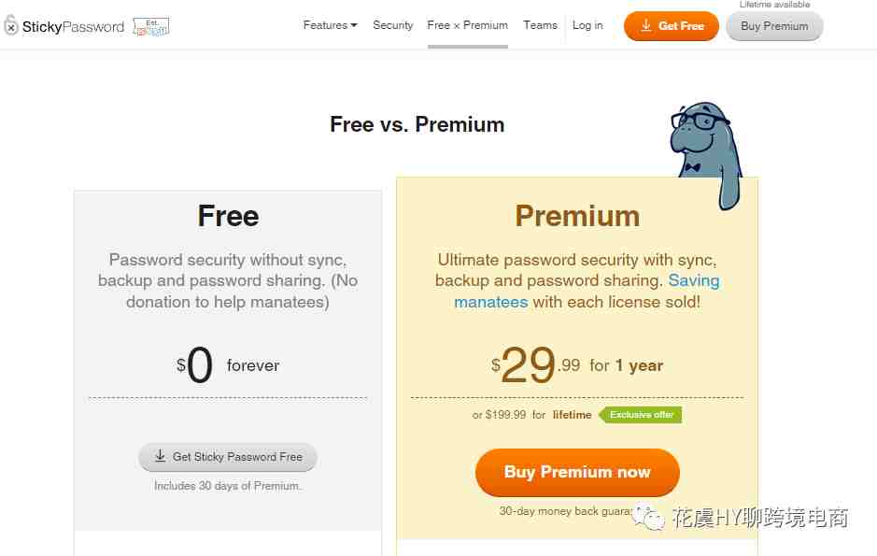Click the download arrow in Get Free button

pos(646,26)
